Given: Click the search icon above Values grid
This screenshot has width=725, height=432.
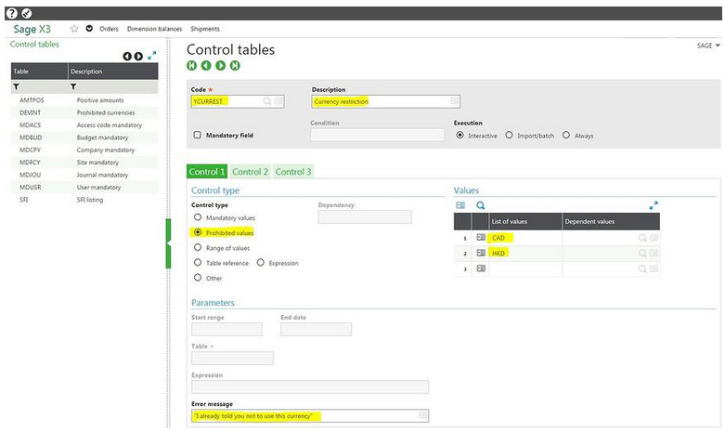Looking at the screenshot, I should click(481, 205).
